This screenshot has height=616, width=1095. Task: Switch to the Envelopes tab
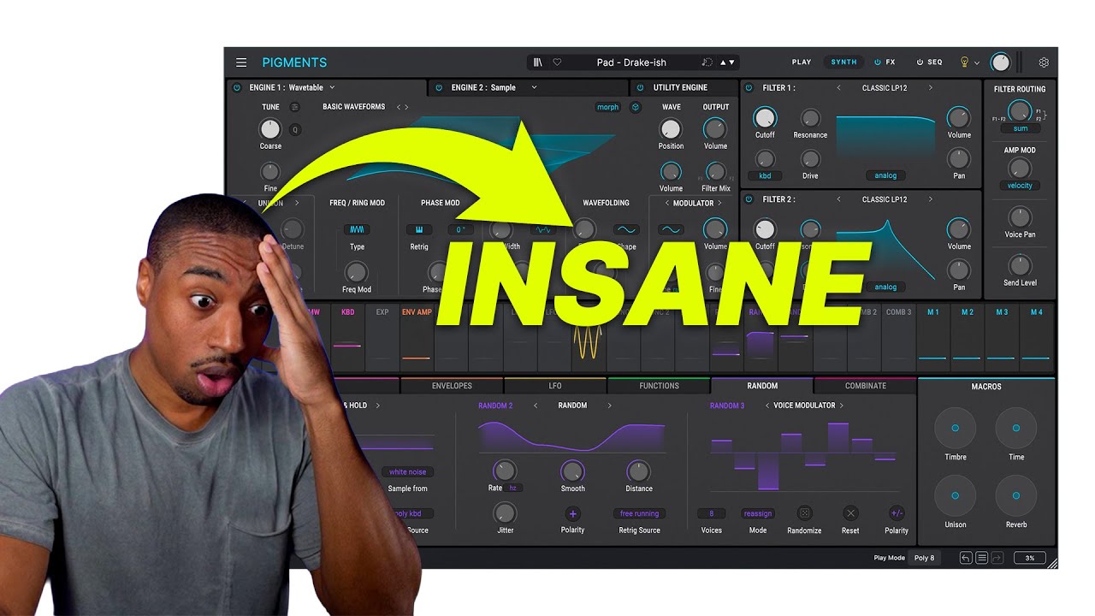pos(452,386)
